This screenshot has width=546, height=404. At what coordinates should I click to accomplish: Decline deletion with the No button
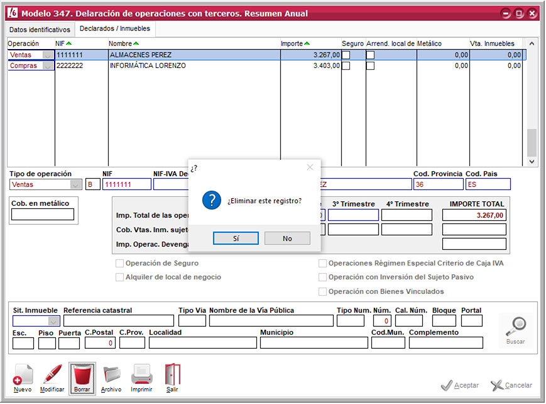click(x=287, y=238)
